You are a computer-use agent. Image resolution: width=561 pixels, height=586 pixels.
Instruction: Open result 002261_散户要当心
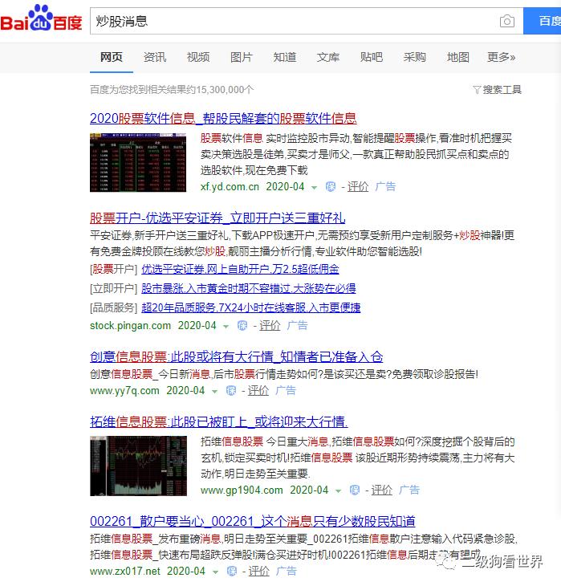click(x=253, y=521)
